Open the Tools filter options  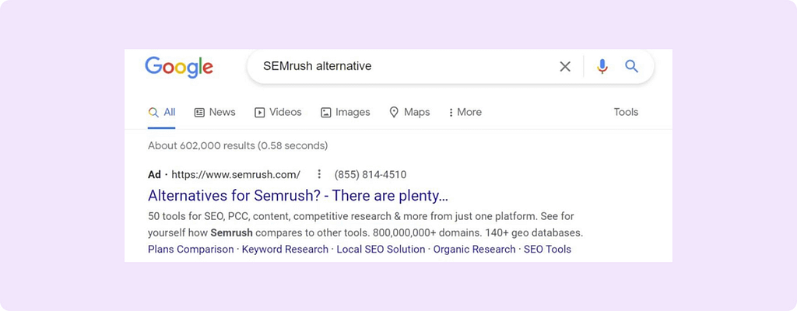pyautogui.click(x=626, y=112)
